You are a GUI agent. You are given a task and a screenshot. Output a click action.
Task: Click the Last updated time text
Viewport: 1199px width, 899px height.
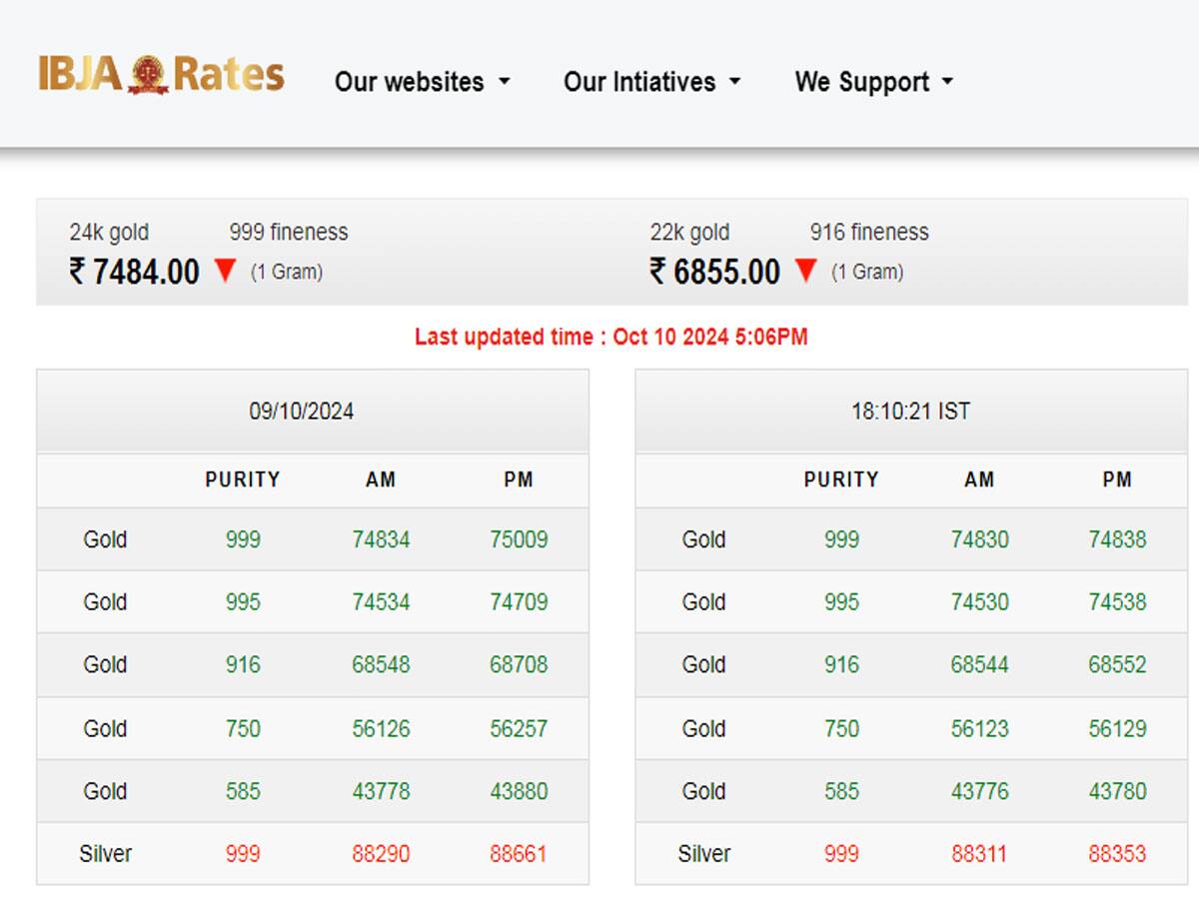tap(610, 337)
